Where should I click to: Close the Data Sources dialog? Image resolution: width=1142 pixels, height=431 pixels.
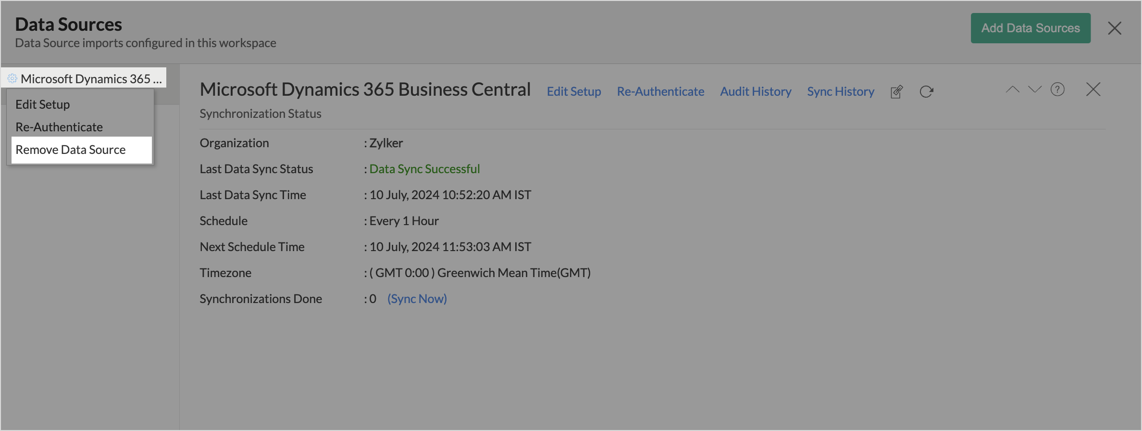coord(1115,28)
